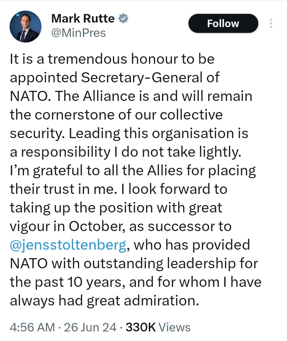Click the 4:56 AM timestamp
The image size is (287, 341).
pyautogui.click(x=32, y=327)
